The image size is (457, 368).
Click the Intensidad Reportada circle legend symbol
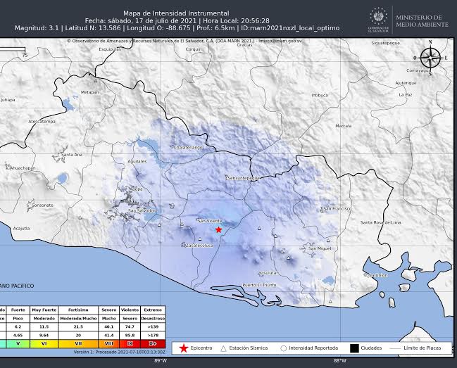tap(283, 348)
